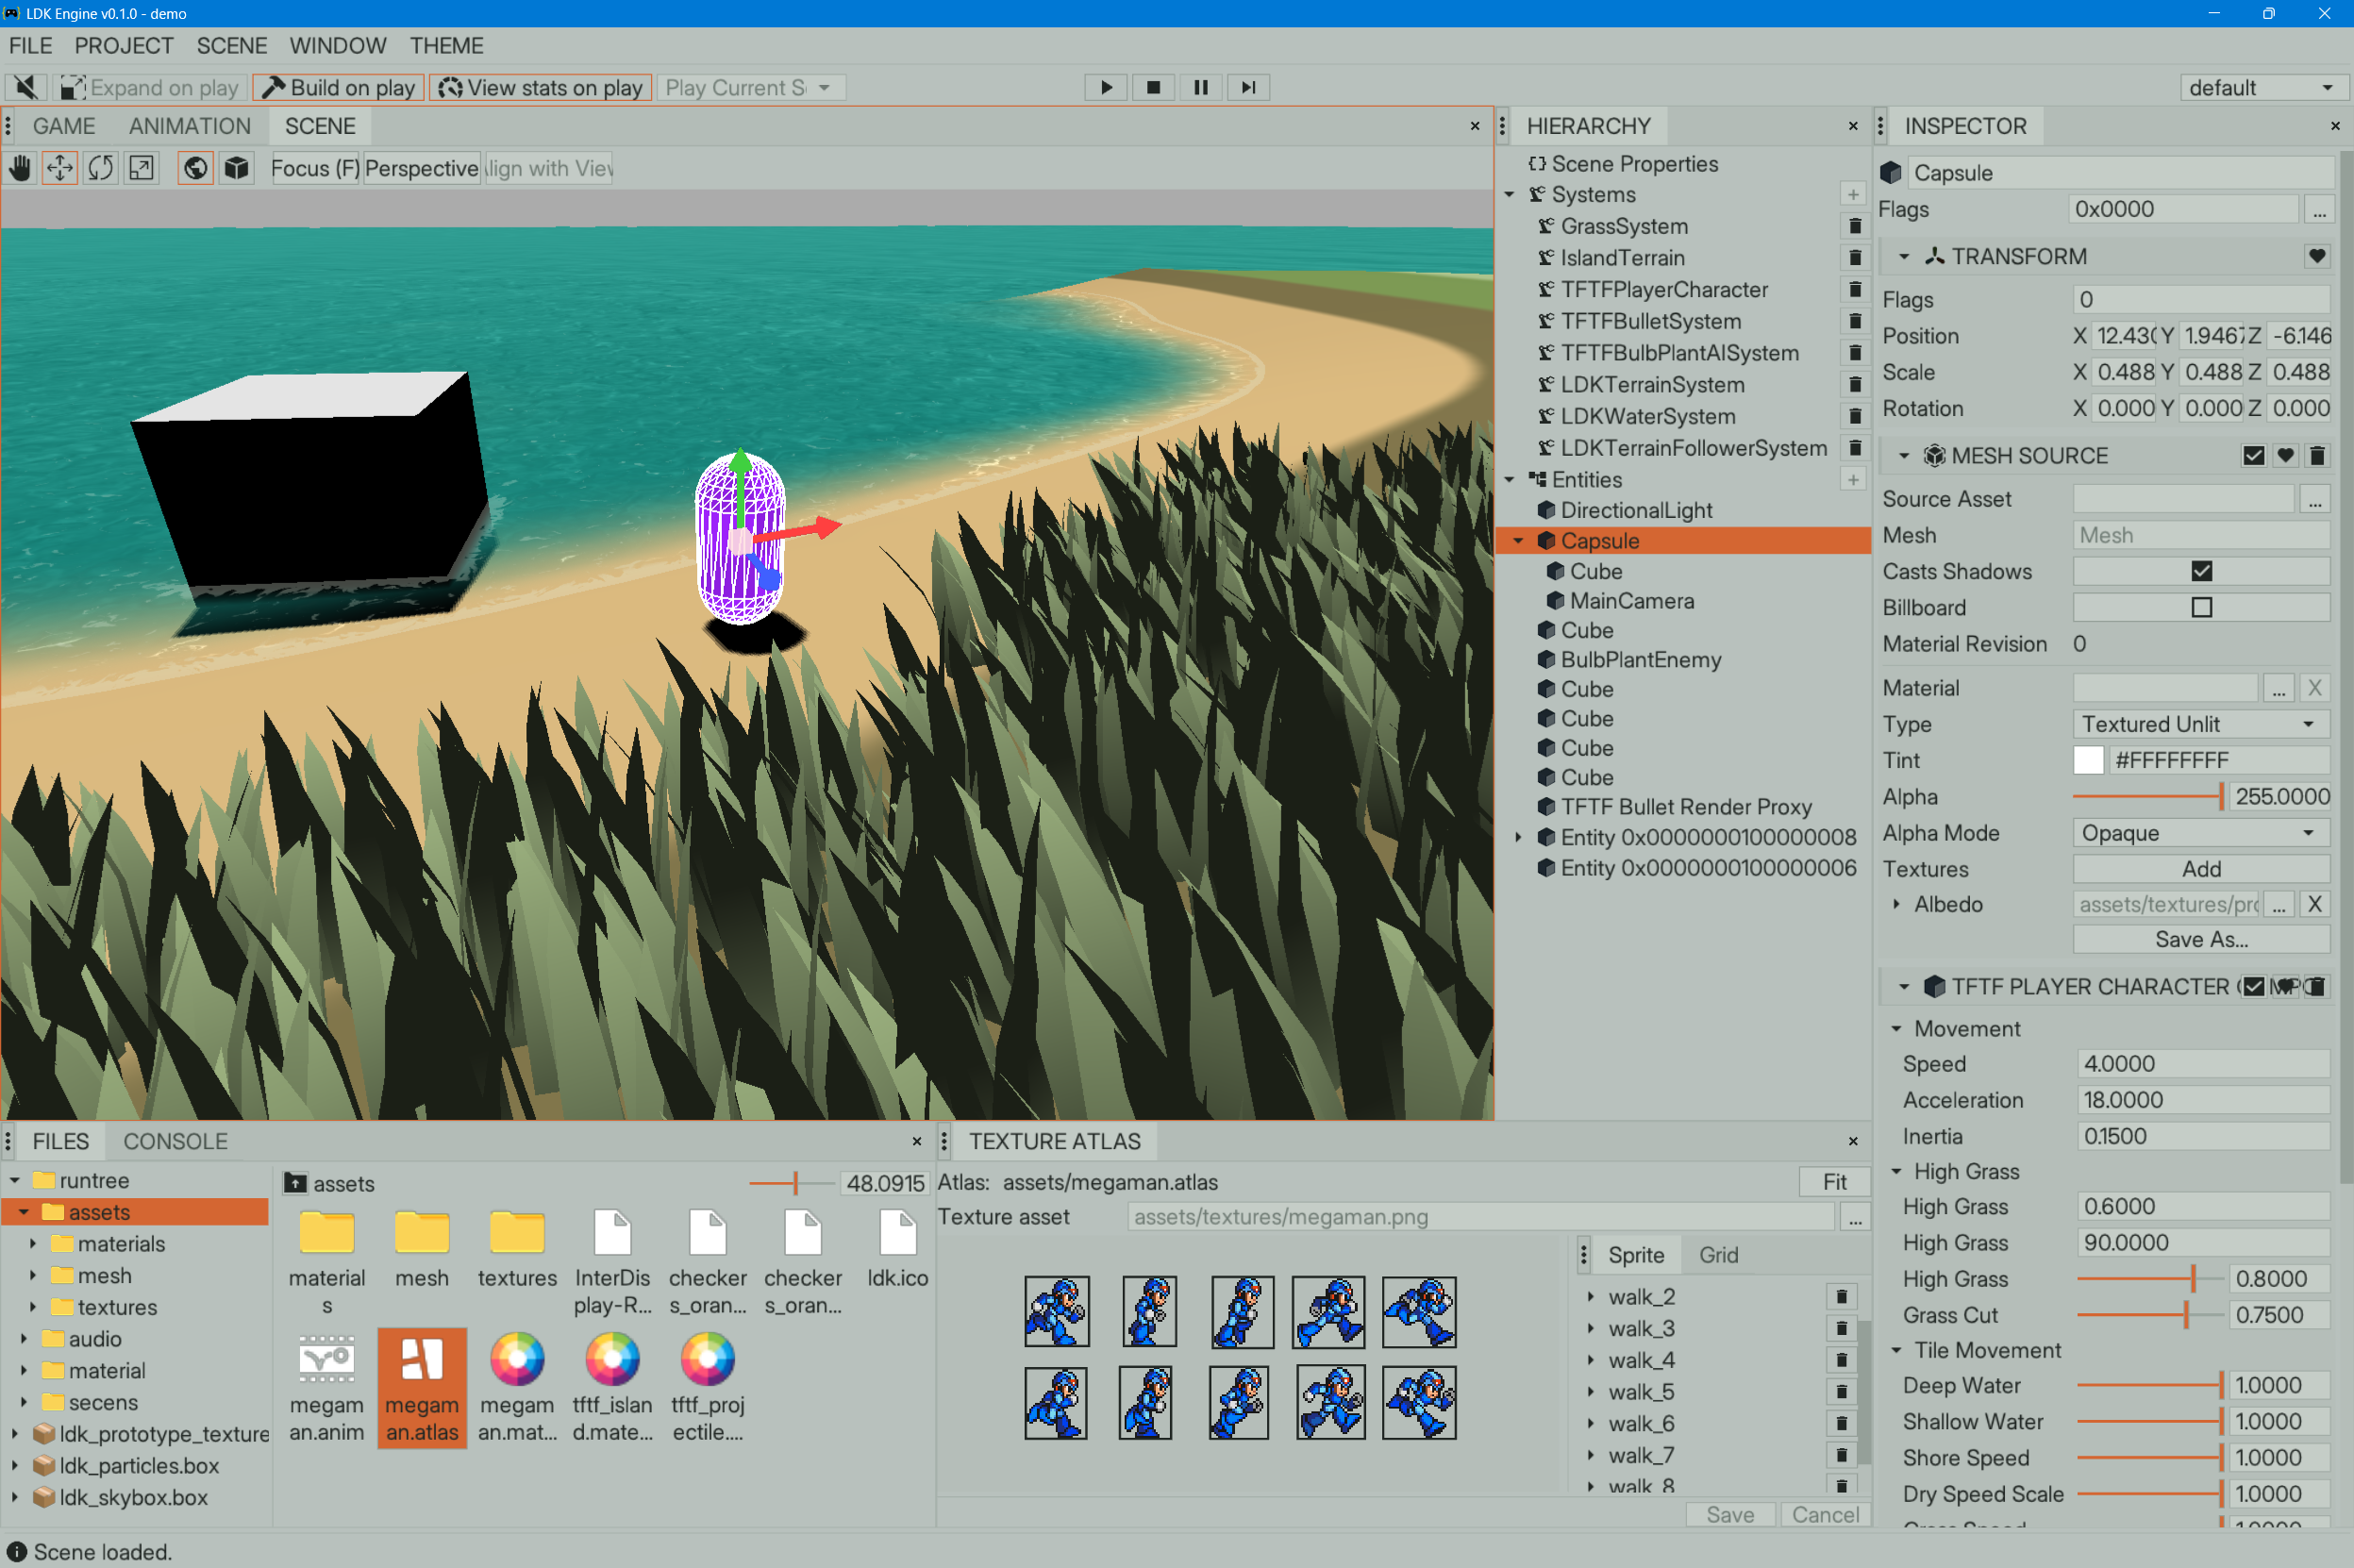The height and width of the screenshot is (1568, 2354).
Task: Select the rotate gizmo tool
Action: click(x=101, y=168)
